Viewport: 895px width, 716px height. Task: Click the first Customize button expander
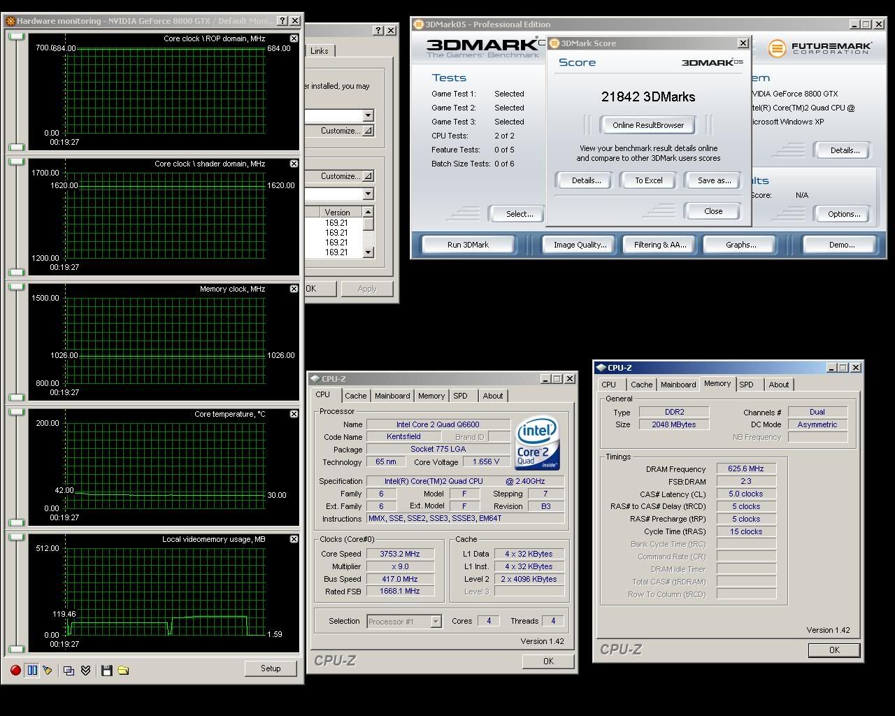(x=368, y=131)
